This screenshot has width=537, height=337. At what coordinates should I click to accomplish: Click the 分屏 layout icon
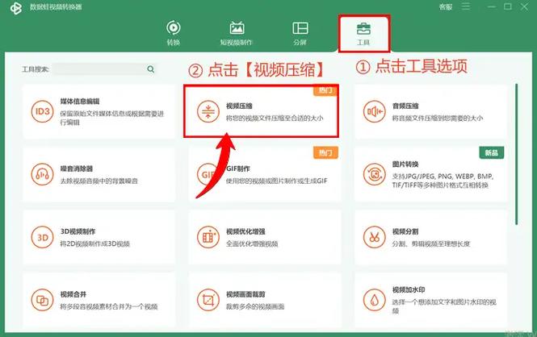[300, 27]
